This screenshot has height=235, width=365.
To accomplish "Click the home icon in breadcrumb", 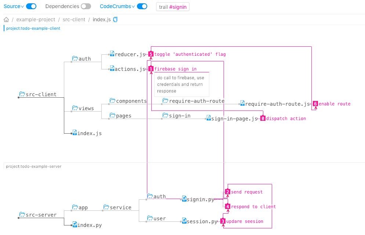I will [6, 19].
